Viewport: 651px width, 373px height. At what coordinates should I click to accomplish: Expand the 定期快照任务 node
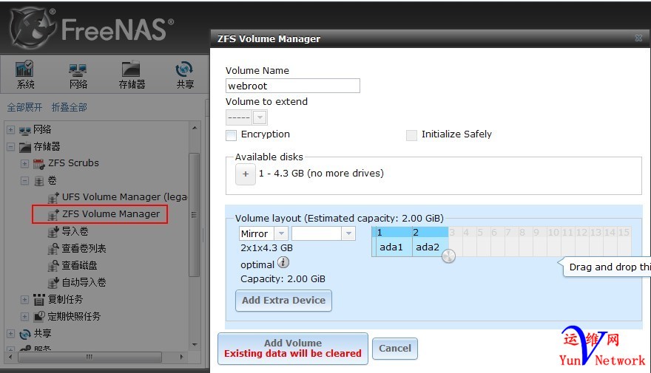(24, 316)
